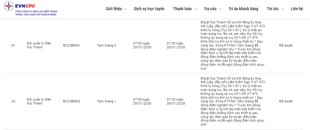Open the Tra cứu menu label
Screen dimensions: 310x130
pos(210,9)
